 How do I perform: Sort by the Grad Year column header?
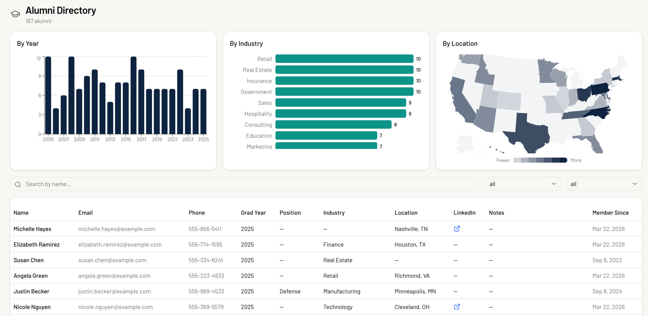tap(253, 213)
